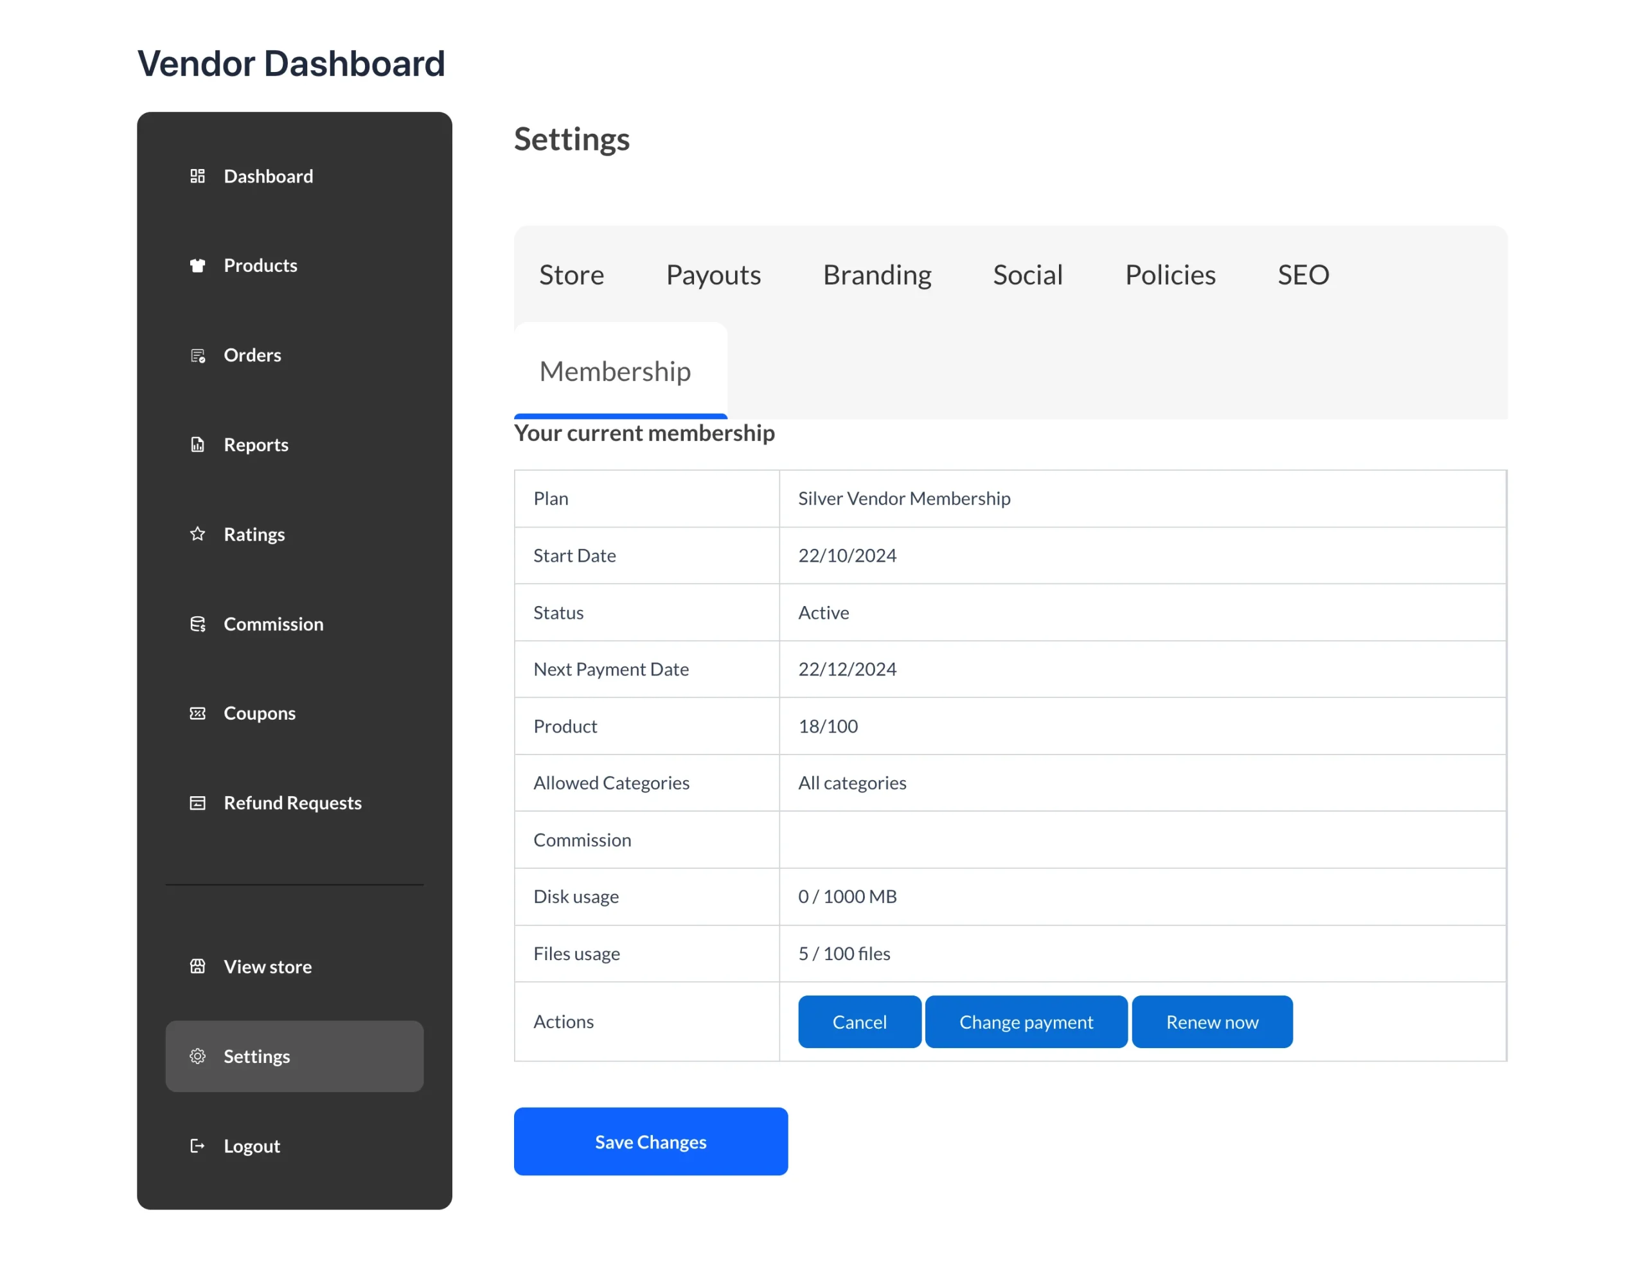
Task: Click the Files usage row label
Action: pos(576,954)
